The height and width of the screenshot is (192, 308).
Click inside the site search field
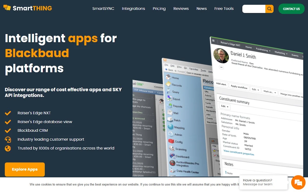[x=254, y=9]
